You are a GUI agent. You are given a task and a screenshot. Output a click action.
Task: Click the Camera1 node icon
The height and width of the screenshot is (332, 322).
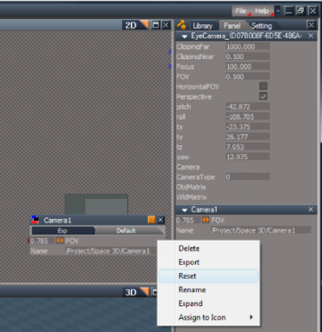(35, 220)
